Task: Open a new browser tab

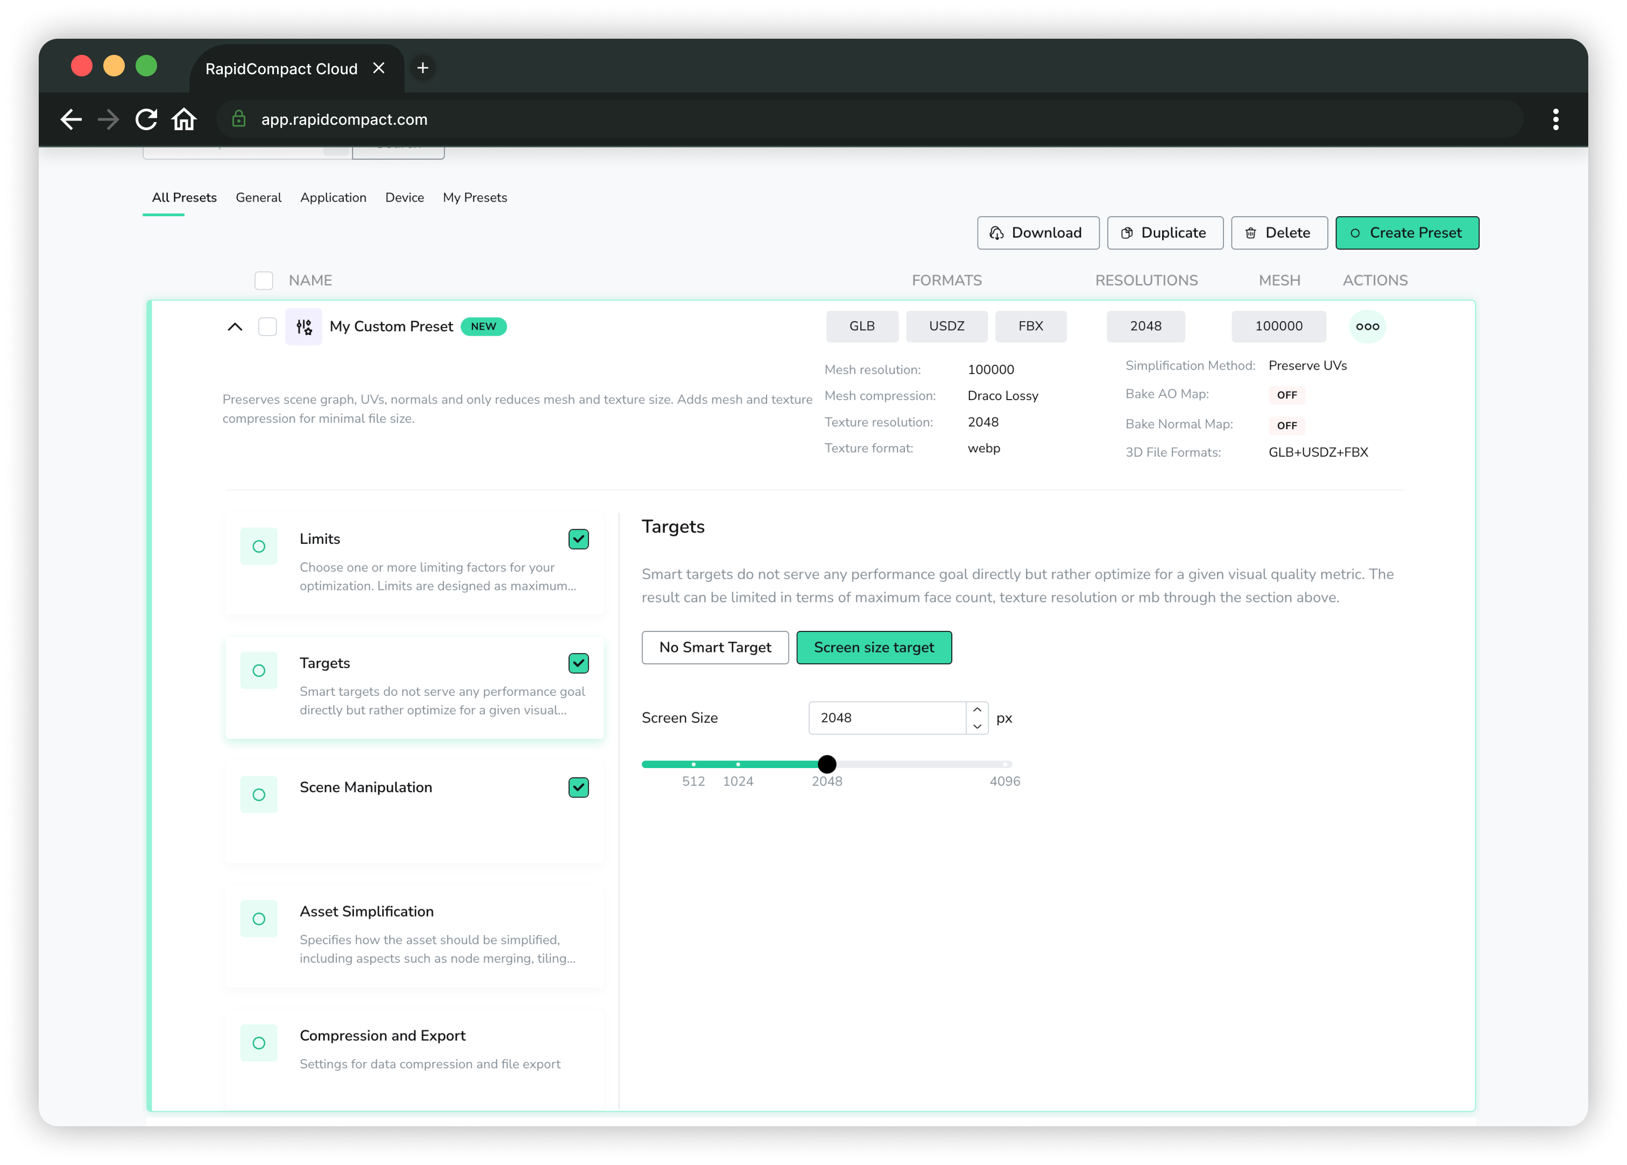Action: (x=423, y=68)
